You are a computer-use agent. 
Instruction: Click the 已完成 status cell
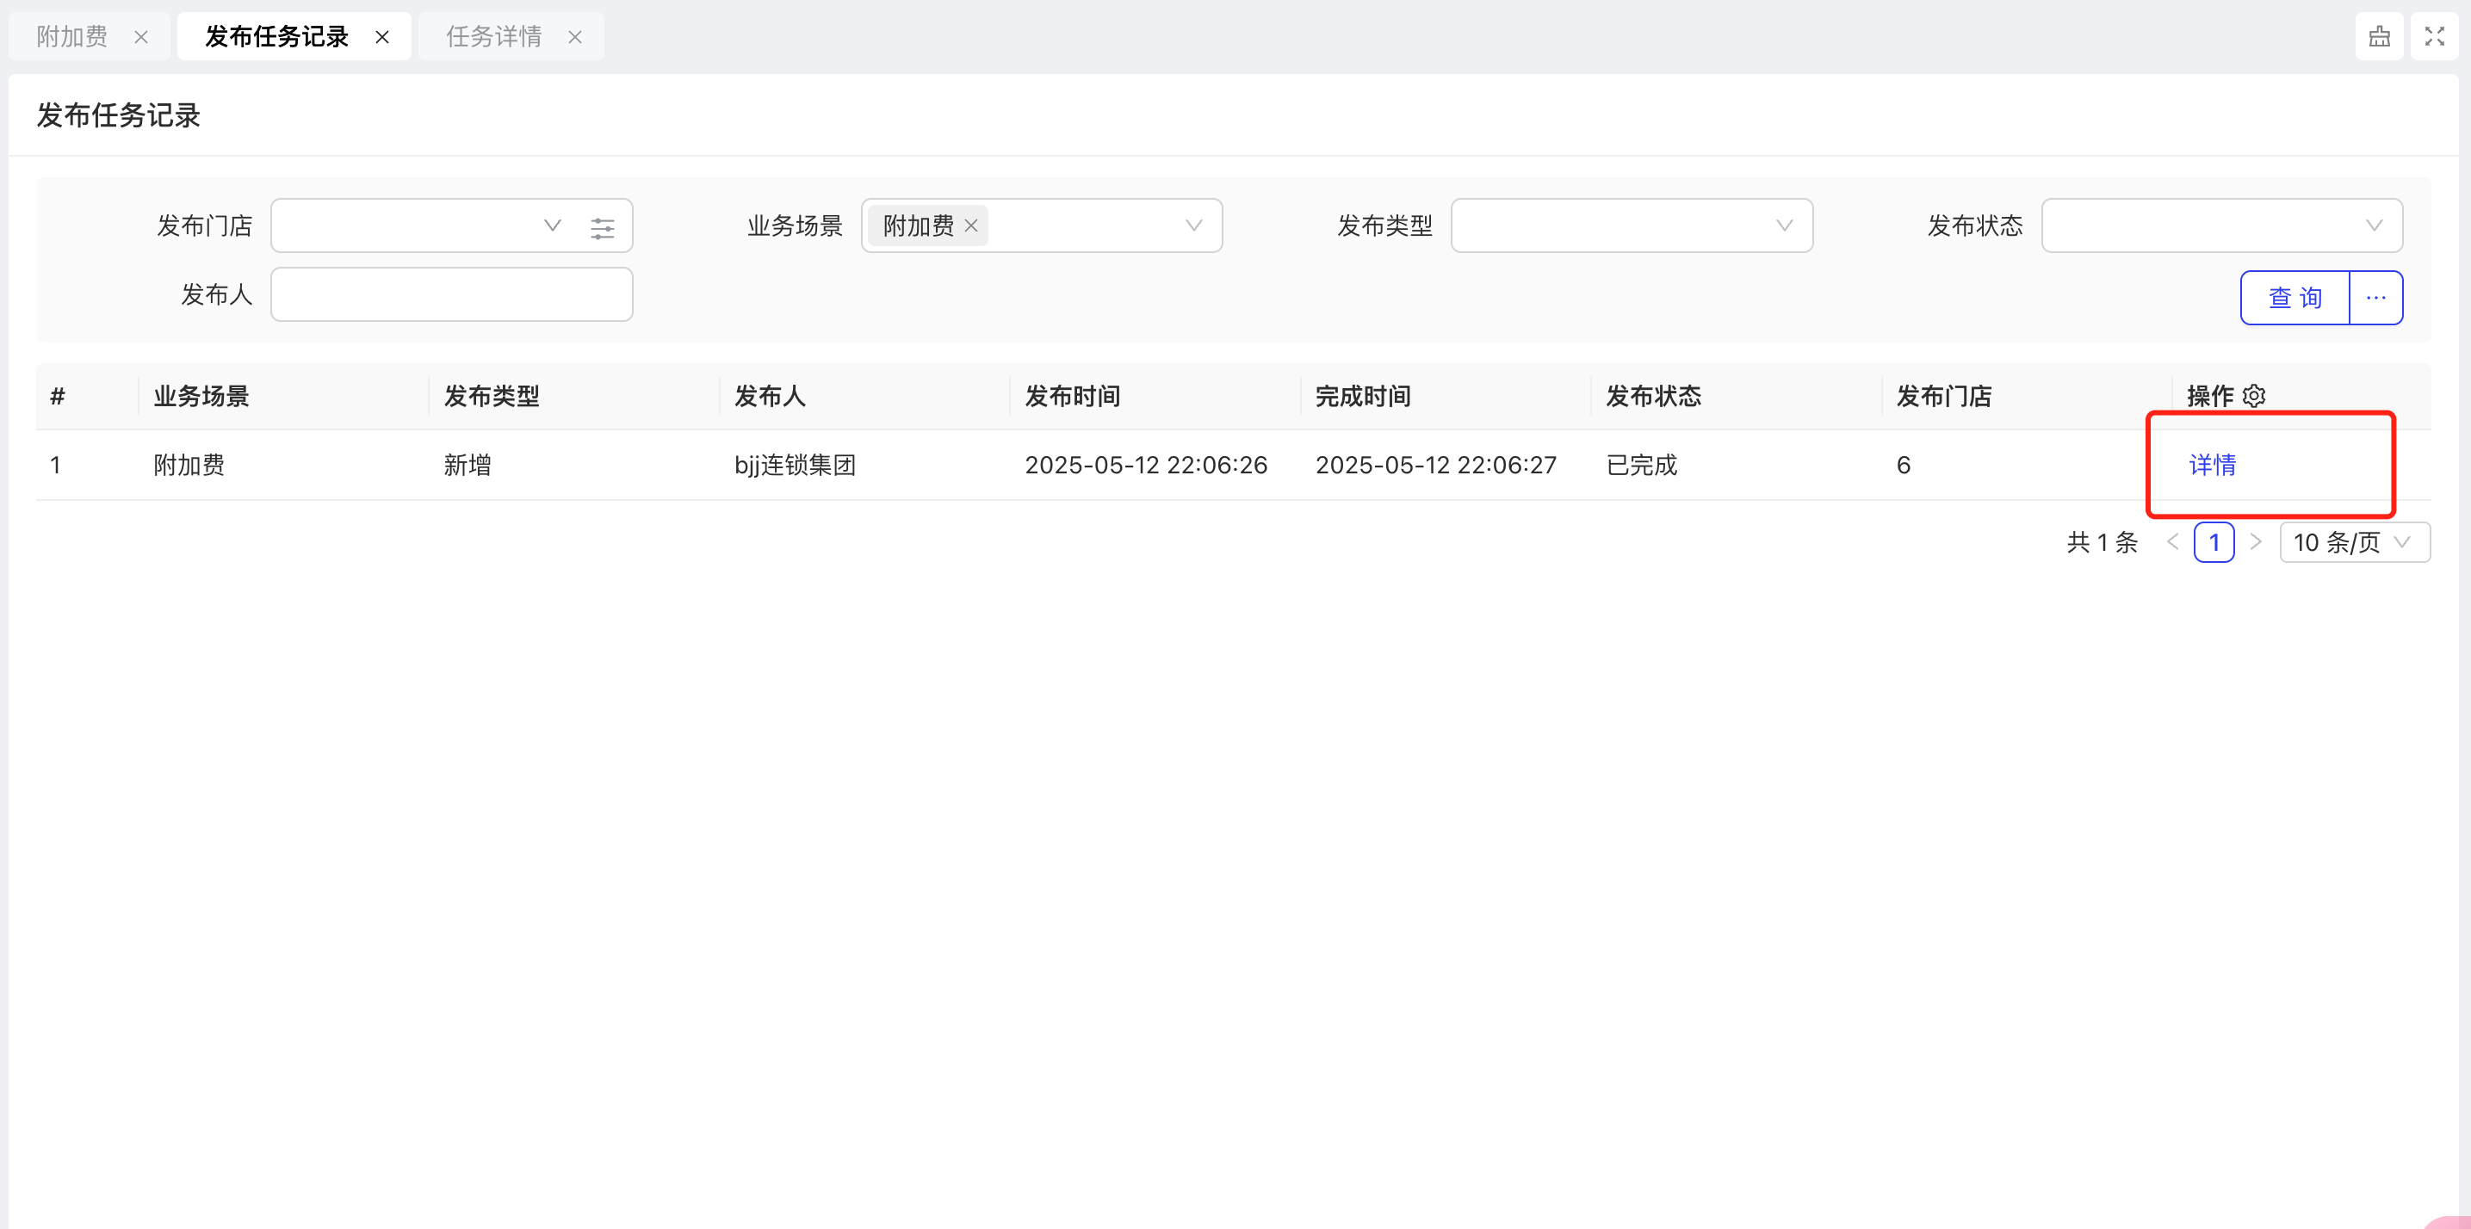pyautogui.click(x=1641, y=465)
